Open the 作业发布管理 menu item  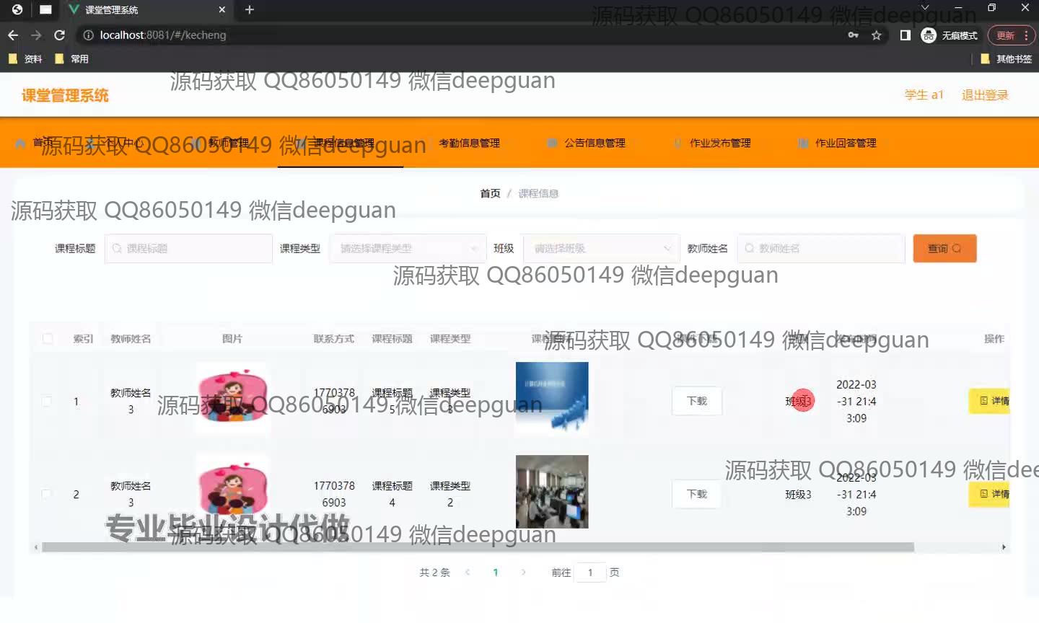[x=719, y=143]
